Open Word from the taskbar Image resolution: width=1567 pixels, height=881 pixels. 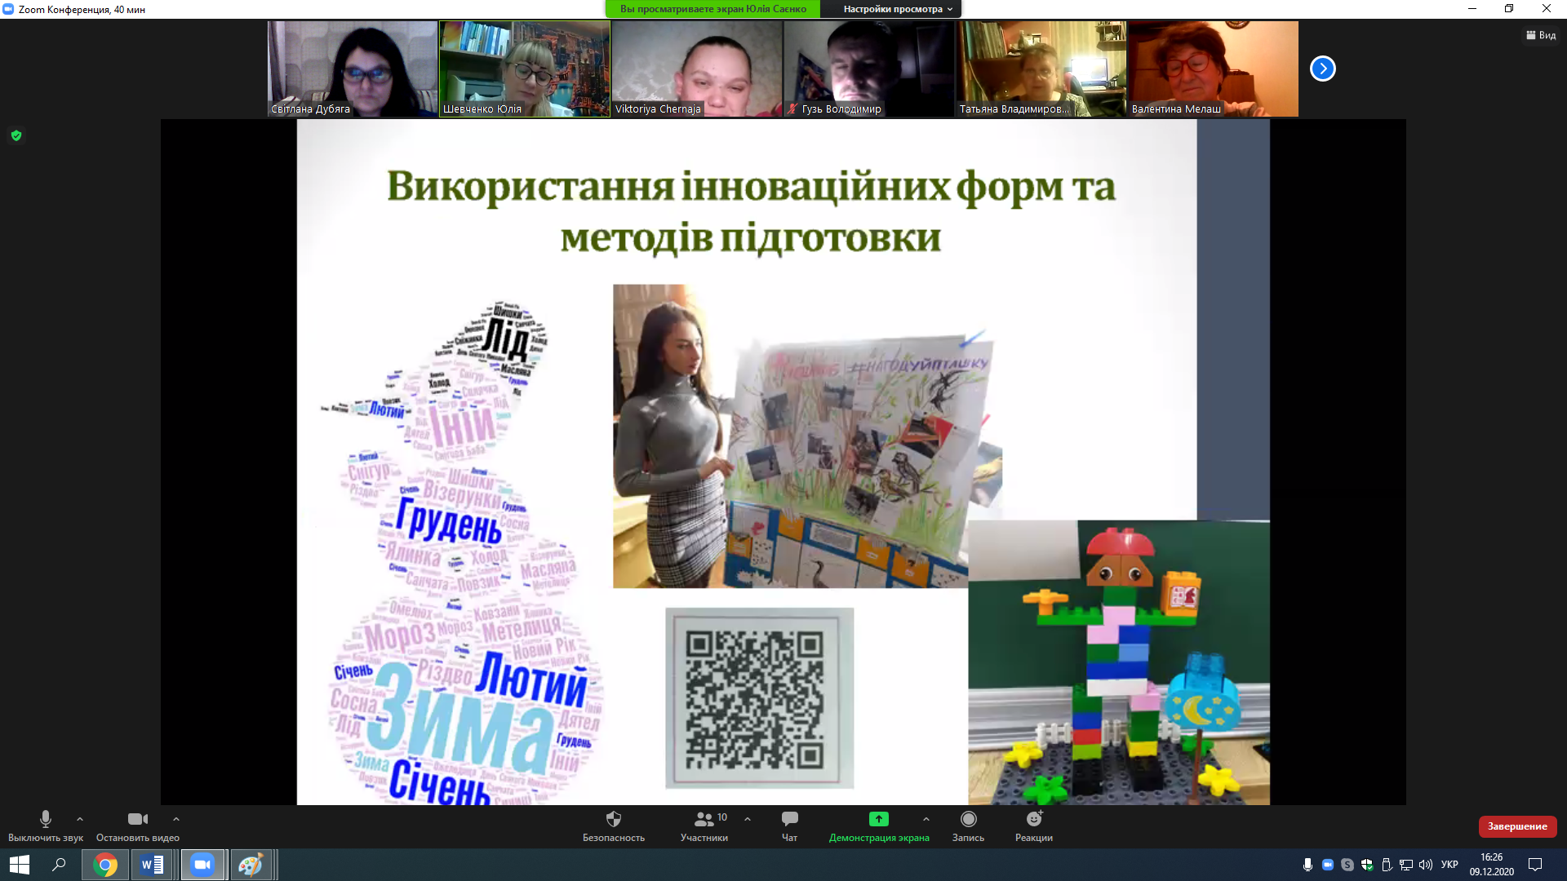153,865
